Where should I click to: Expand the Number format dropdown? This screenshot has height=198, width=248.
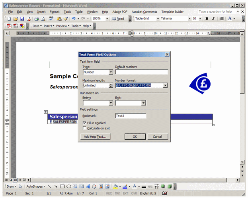point(165,85)
